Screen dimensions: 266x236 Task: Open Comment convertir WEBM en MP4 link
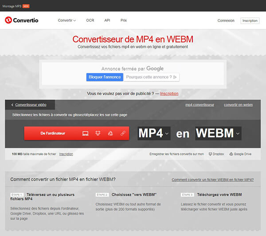coord(213,180)
